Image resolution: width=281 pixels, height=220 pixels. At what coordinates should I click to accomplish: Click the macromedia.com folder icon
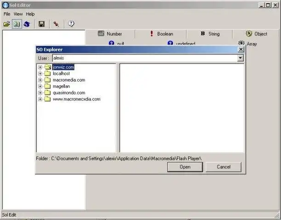(47, 80)
